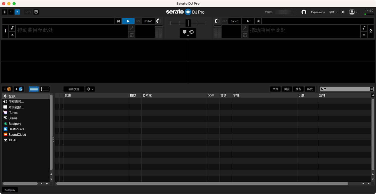Open the SoundCloud streaming source

point(26,135)
